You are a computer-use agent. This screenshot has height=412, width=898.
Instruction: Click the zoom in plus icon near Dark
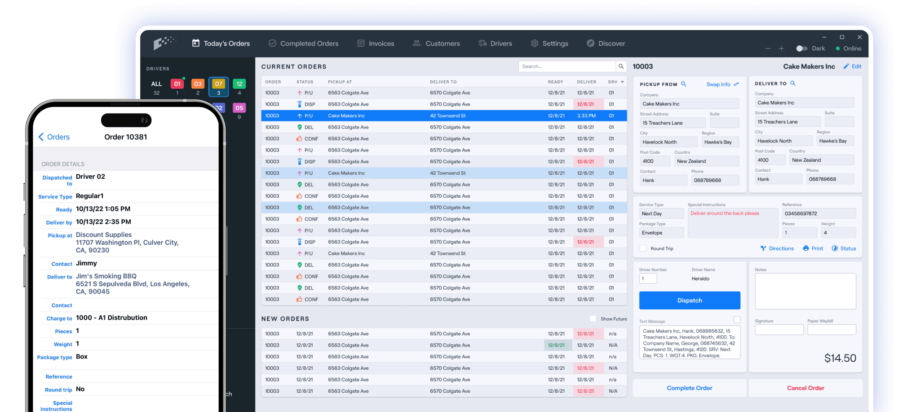pyautogui.click(x=781, y=48)
